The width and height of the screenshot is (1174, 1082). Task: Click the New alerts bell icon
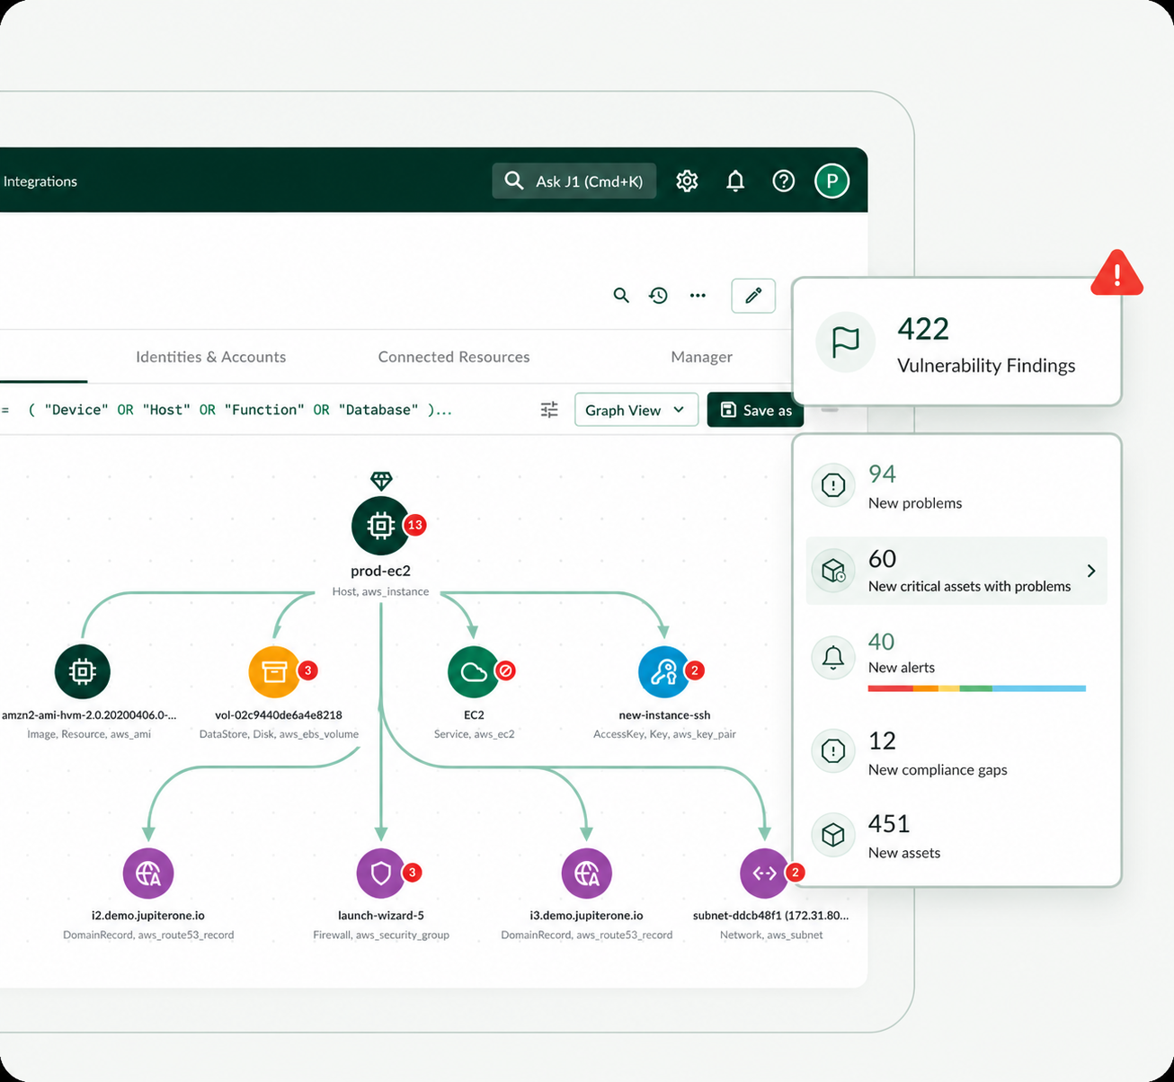point(833,657)
